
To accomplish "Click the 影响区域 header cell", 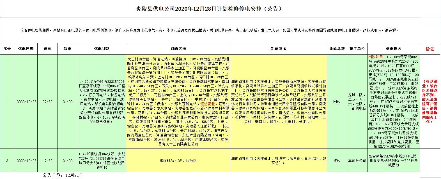I will [x=178, y=49].
